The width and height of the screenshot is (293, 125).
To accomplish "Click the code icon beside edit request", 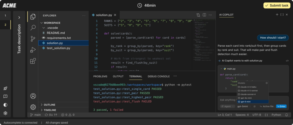I will click(287, 61).
